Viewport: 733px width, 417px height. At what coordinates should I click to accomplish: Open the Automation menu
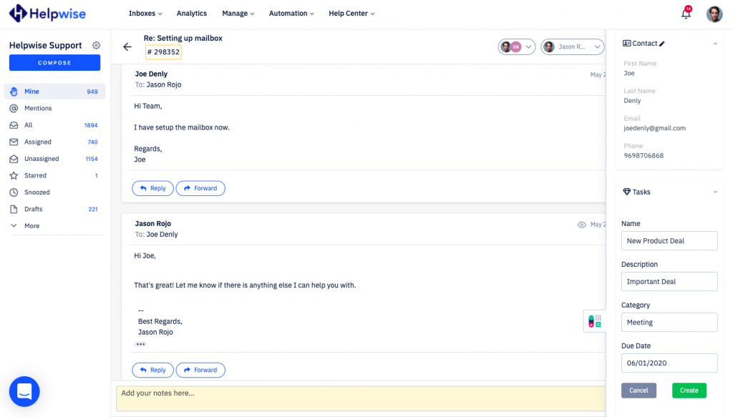coord(292,14)
